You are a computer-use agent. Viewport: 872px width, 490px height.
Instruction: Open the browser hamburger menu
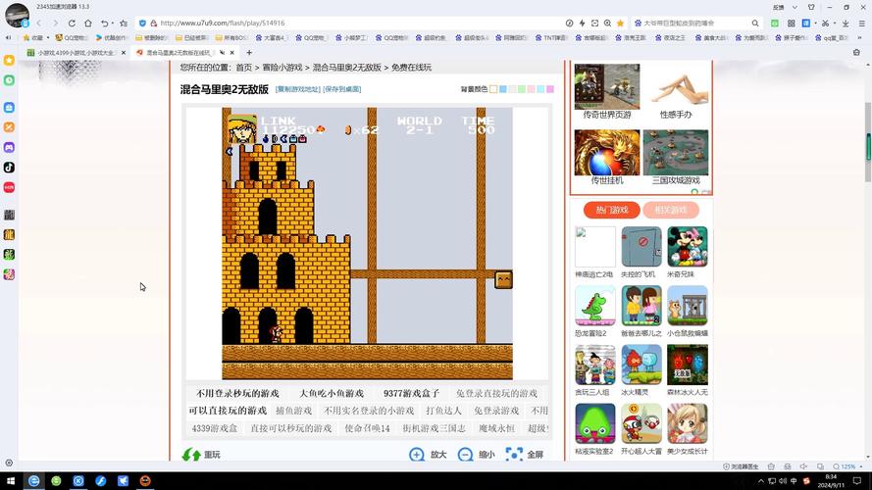coord(861,24)
